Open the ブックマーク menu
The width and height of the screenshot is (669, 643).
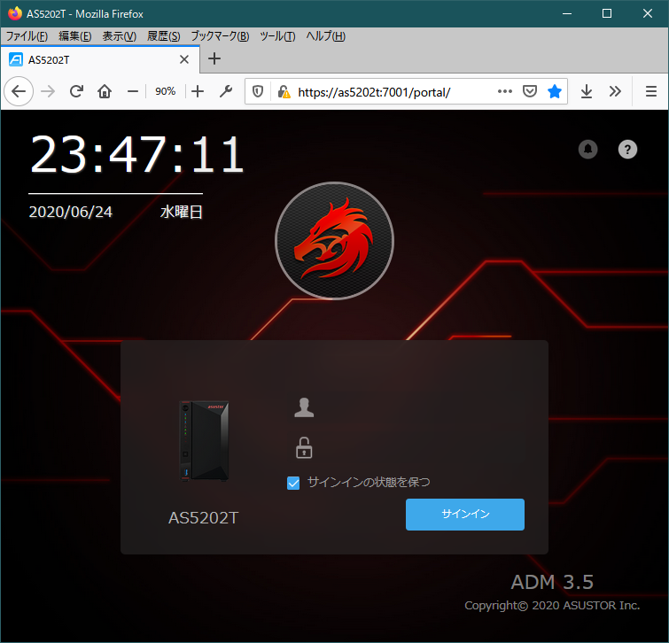pyautogui.click(x=220, y=36)
